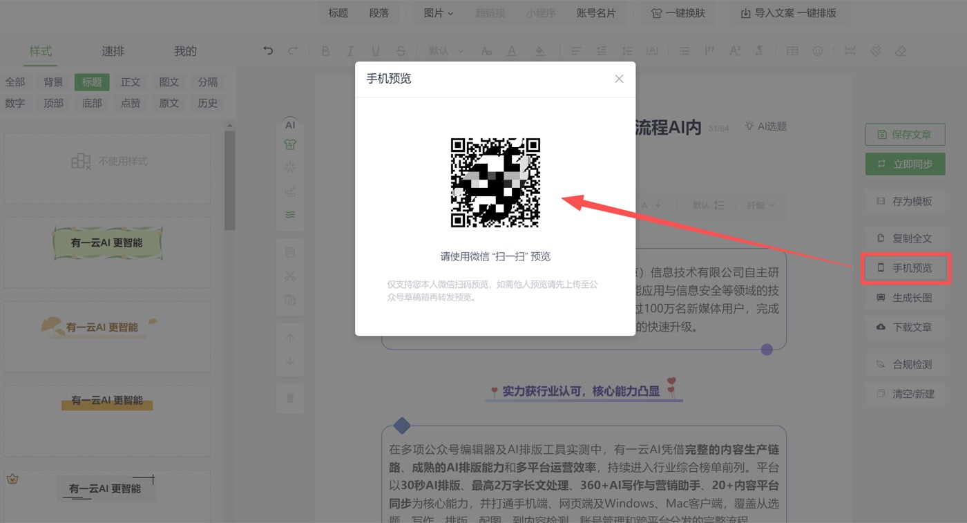The image size is (967, 523).
Task: Open the emoji picker
Action: [818, 51]
